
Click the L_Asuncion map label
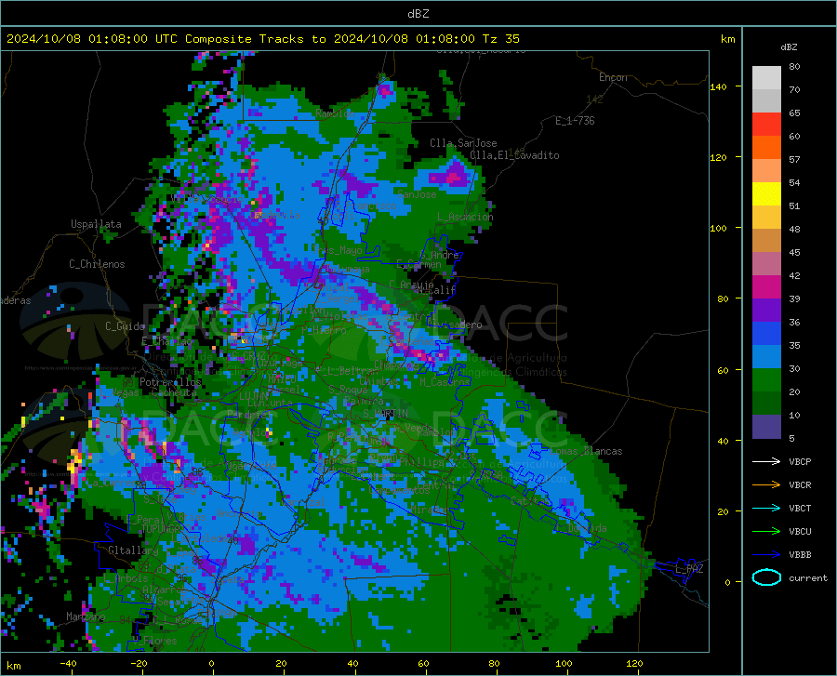pos(465,217)
